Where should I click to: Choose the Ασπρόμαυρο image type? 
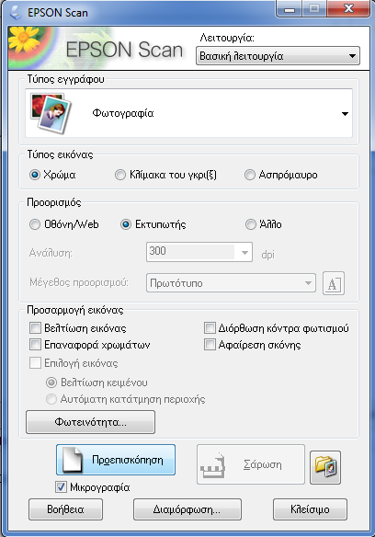(250, 175)
